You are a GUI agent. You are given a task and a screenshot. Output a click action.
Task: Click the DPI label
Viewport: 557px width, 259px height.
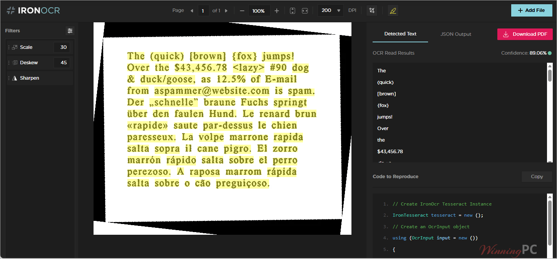[x=352, y=10]
